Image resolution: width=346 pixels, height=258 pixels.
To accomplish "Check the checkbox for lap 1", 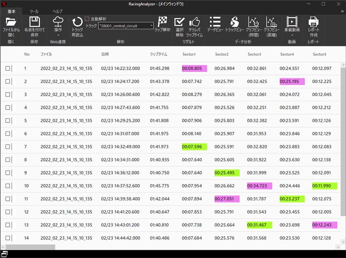I will coord(8,68).
